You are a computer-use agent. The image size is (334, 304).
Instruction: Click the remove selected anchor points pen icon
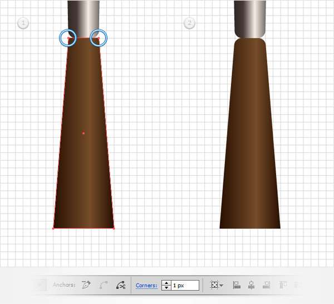(86, 285)
